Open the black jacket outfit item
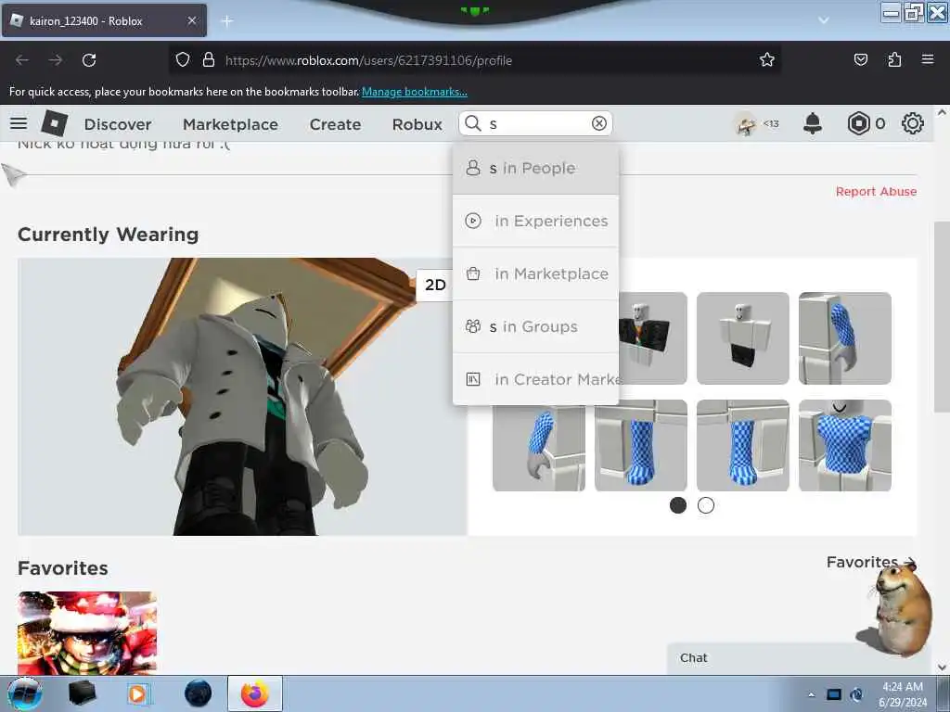 651,337
